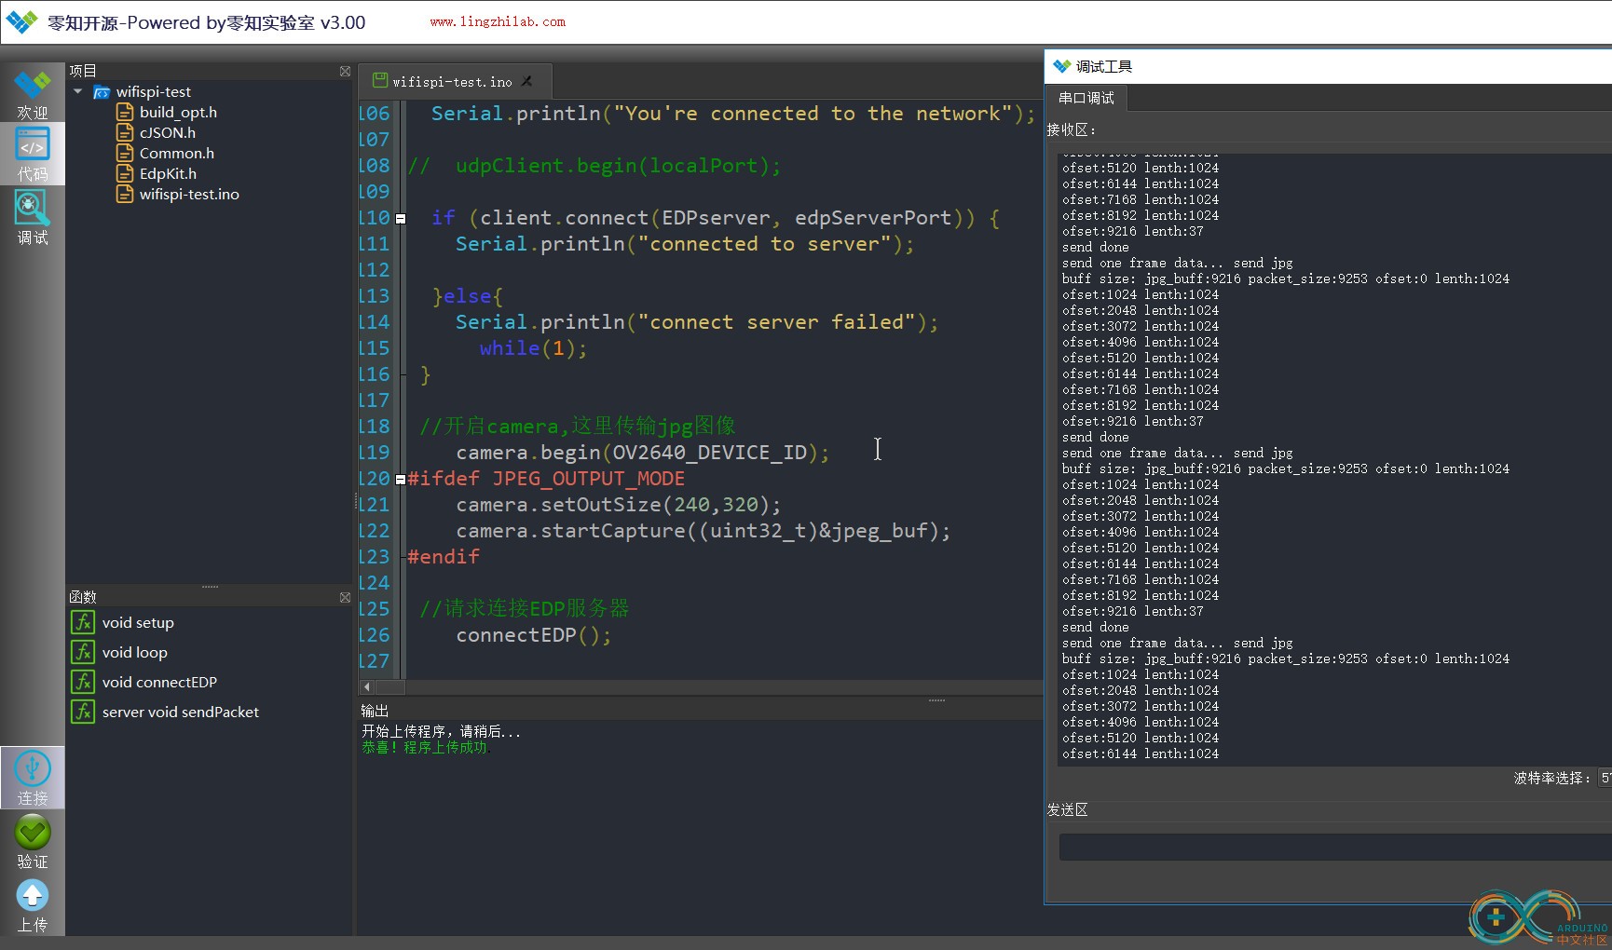Screen dimensions: 1612x950
Task: Click the wifispi-test.ino file icon
Action: coord(125,194)
